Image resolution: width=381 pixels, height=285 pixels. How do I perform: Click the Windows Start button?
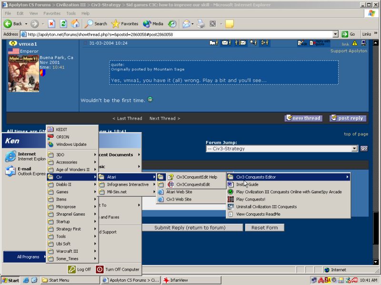click(10, 280)
